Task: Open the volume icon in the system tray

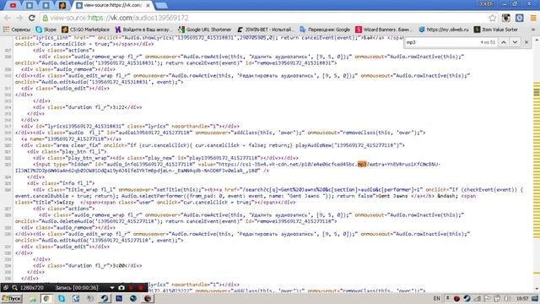Action: coord(507,298)
